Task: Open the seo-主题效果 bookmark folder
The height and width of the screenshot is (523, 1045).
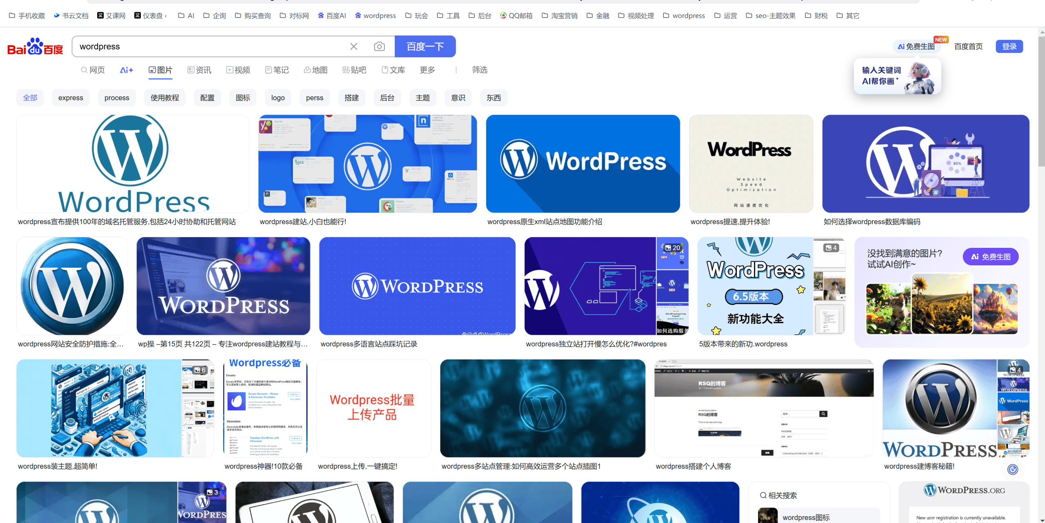Action: 771,16
